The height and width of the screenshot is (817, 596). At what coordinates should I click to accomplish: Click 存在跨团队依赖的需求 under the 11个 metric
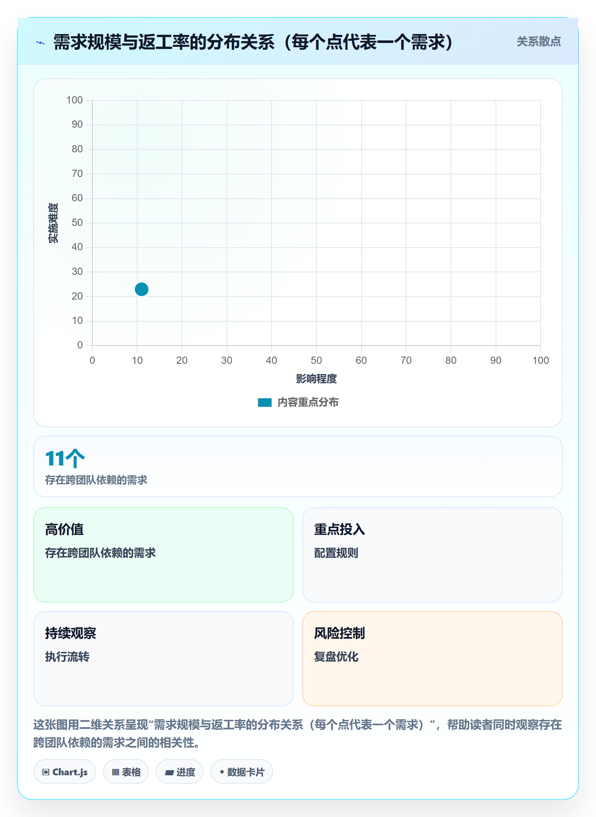point(96,480)
